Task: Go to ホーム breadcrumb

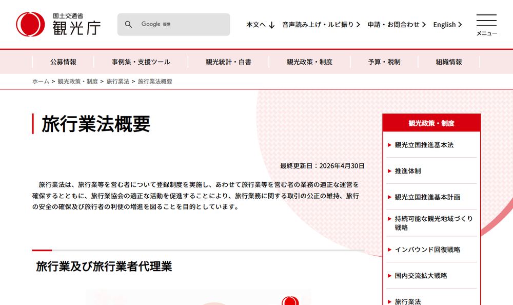Action: click(41, 81)
